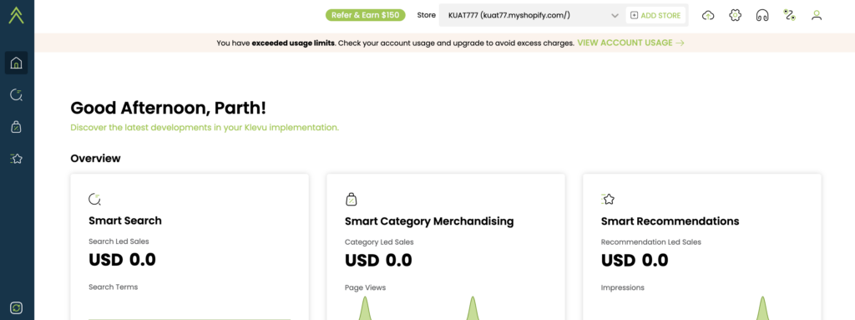Image resolution: width=855 pixels, height=320 pixels.
Task: Click the sync icon at sidebar bottom
Action: (17, 308)
